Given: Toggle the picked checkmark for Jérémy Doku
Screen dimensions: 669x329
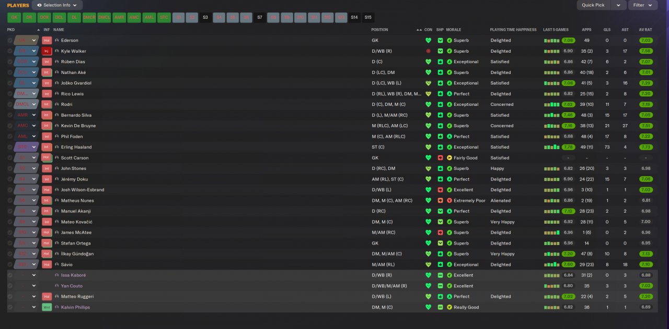Looking at the screenshot, I should [x=10, y=179].
